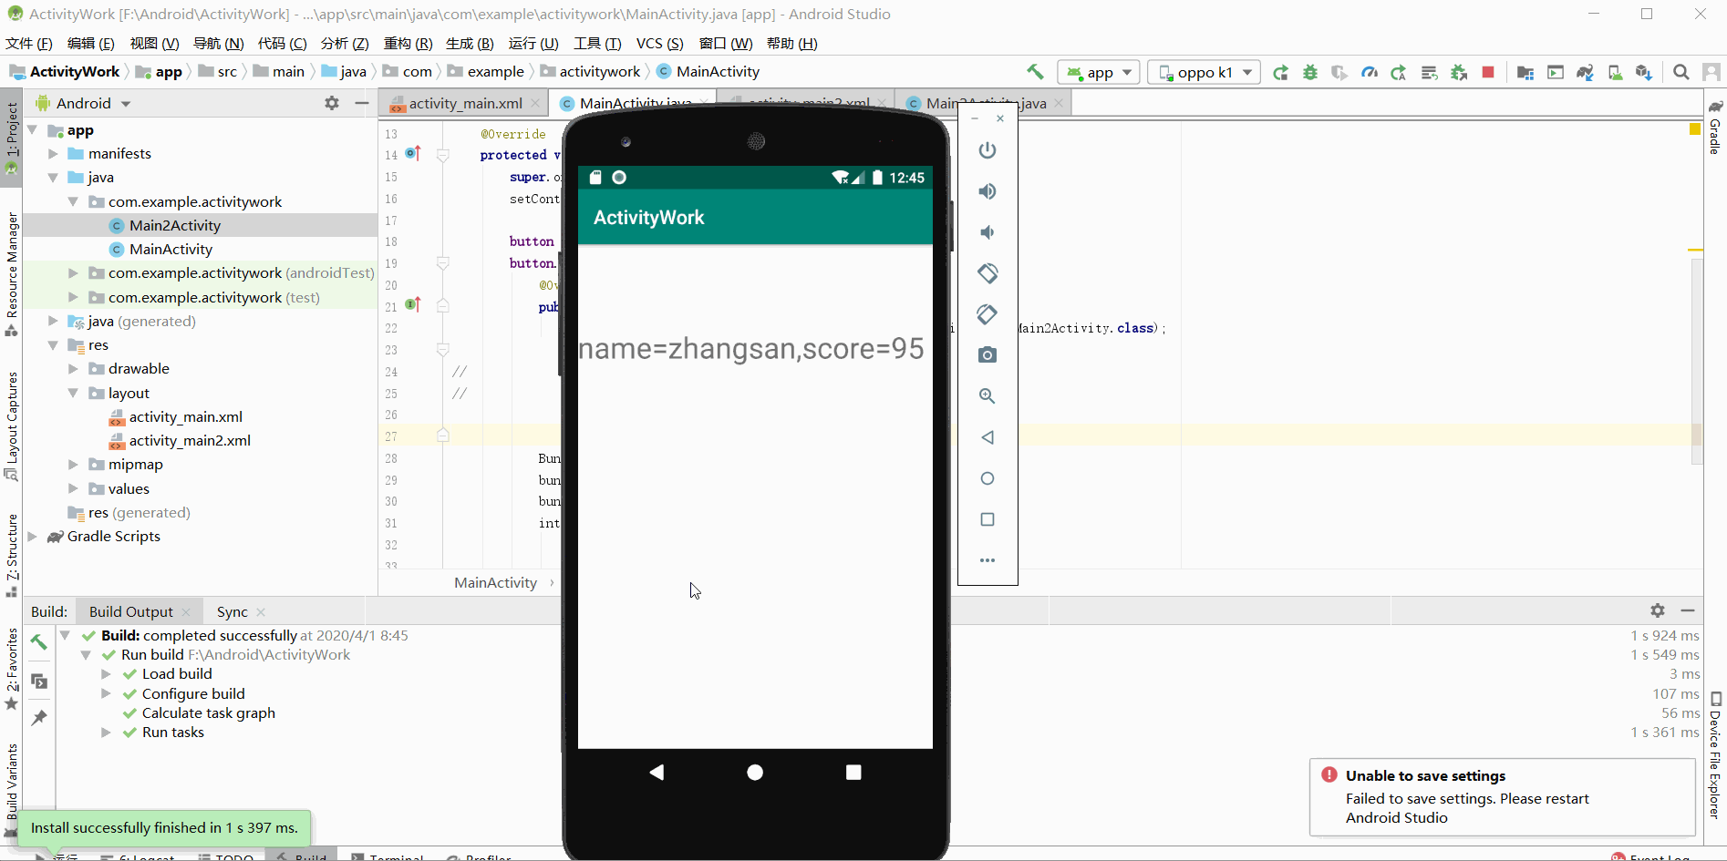Expand the mipmap folder

pos(73,465)
